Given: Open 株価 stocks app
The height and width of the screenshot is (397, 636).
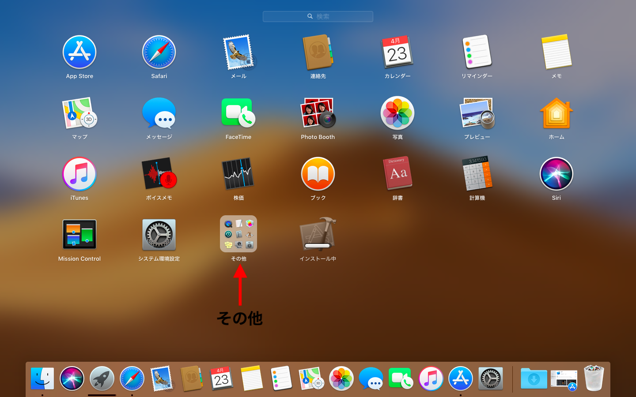Looking at the screenshot, I should click(238, 174).
